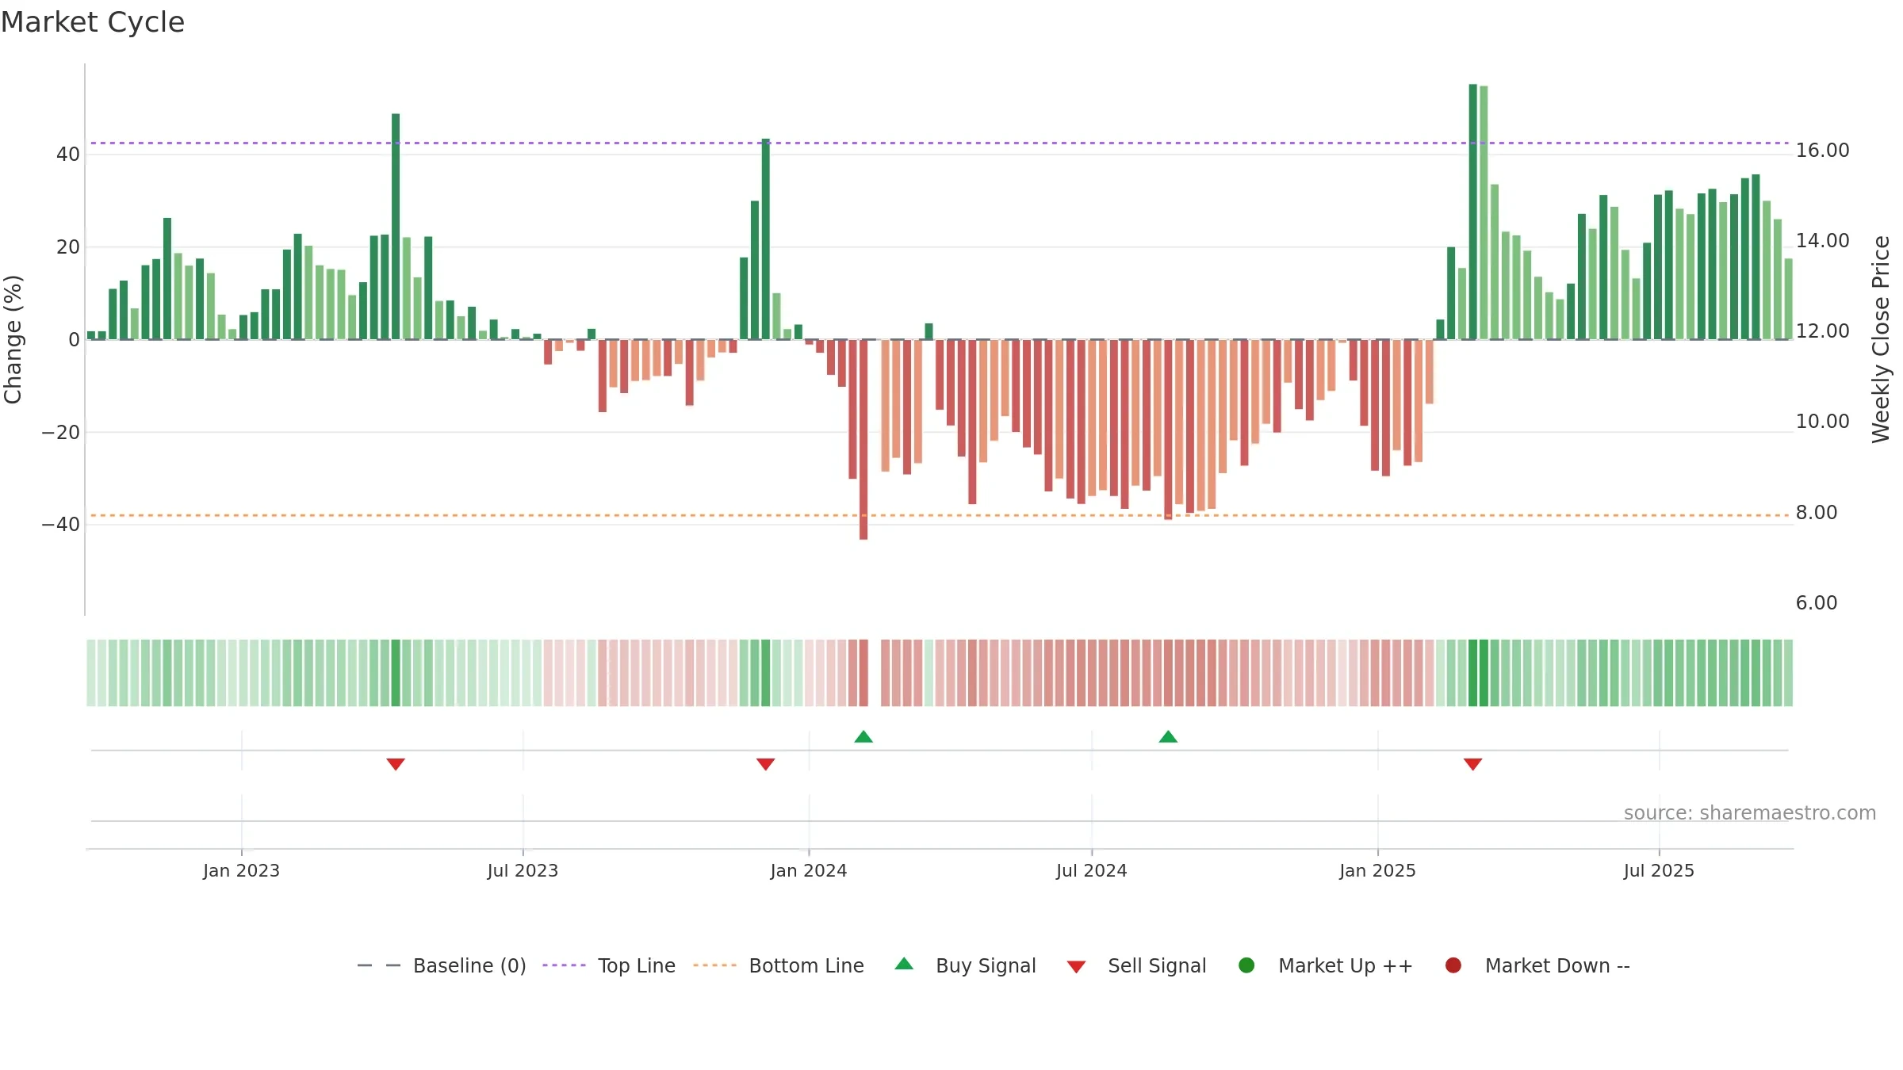1903x1070 pixels.
Task: Select the sell signal marker after Jan 2025
Action: tap(1472, 764)
